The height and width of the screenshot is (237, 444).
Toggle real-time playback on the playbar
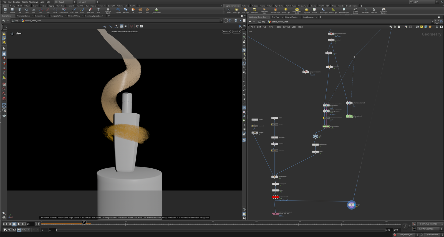(x=19, y=230)
